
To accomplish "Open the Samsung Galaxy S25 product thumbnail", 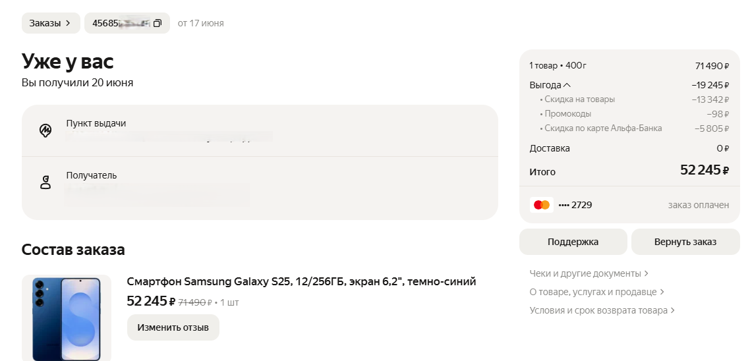I will coord(67,318).
